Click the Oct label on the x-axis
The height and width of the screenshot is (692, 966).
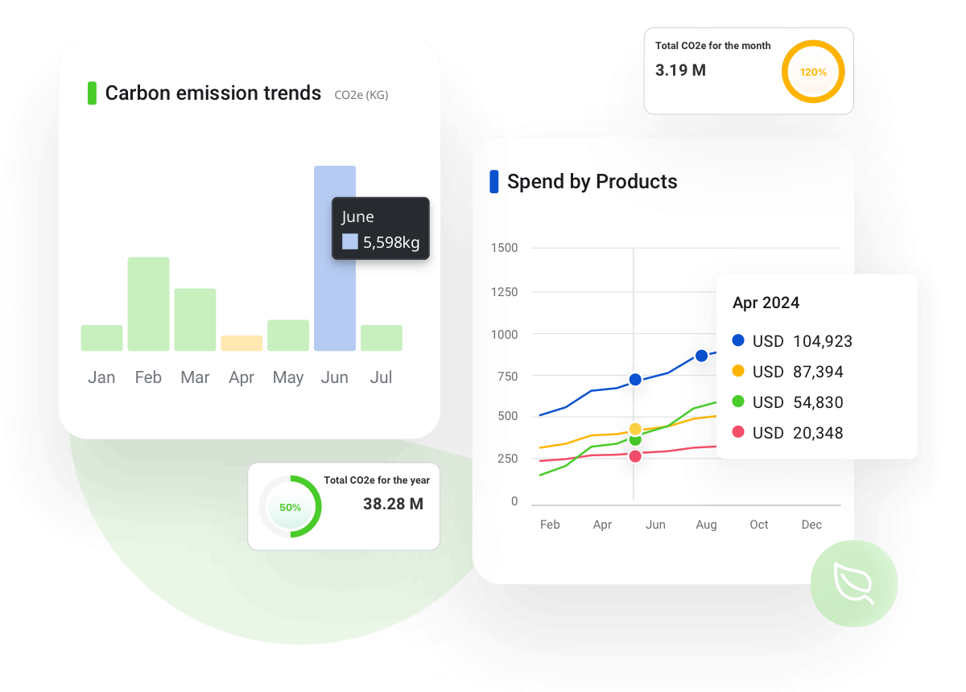pos(759,525)
